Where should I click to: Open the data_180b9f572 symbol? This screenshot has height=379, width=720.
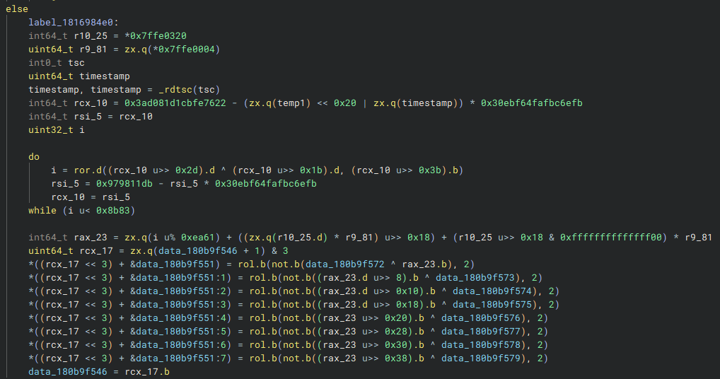tap(345, 264)
